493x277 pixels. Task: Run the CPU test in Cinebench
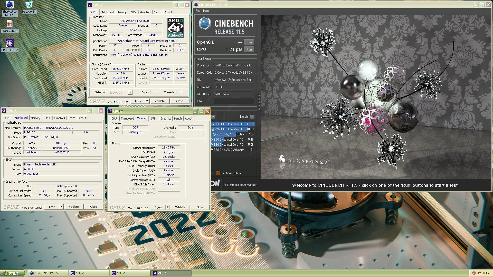pos(249,50)
